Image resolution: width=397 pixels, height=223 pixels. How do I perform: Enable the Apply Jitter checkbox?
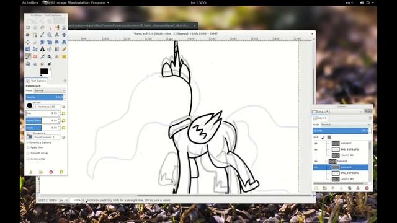click(x=28, y=147)
